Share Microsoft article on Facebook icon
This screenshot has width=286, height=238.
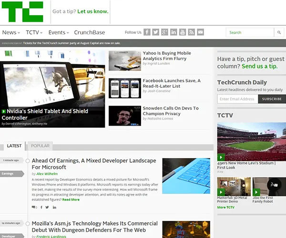tap(41, 207)
